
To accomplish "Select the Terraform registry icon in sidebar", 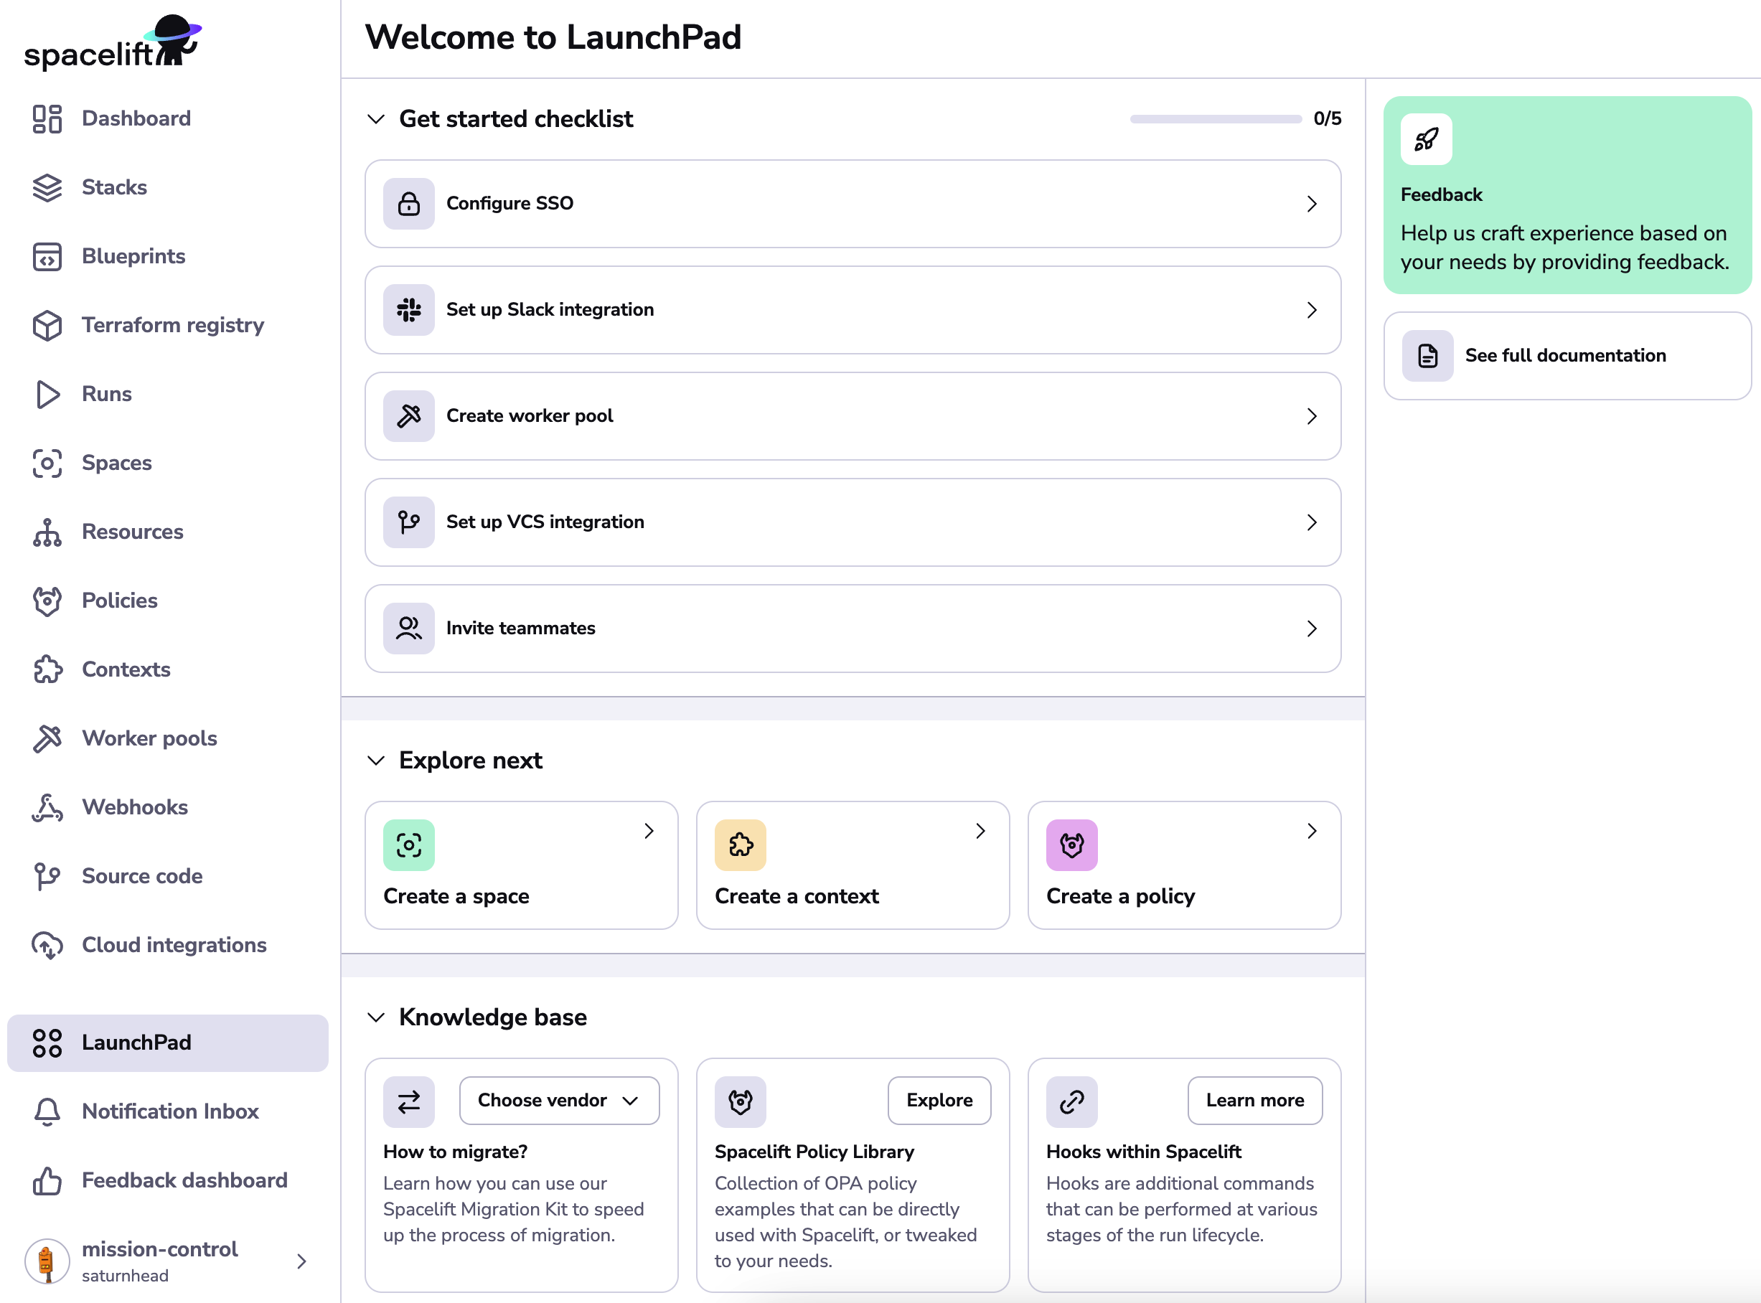I will coord(47,325).
